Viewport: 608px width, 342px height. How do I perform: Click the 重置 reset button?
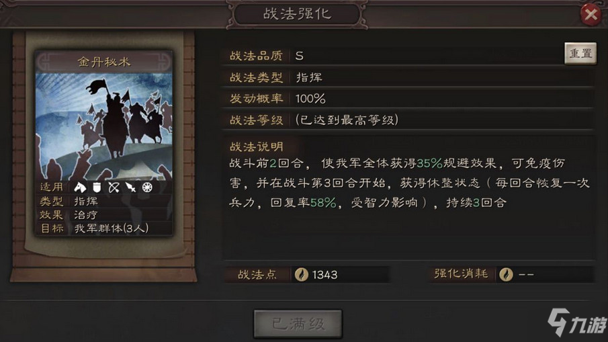(x=580, y=54)
